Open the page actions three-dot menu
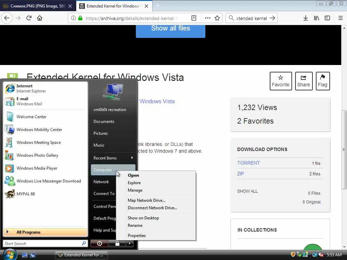The image size is (347, 260). click(208, 18)
